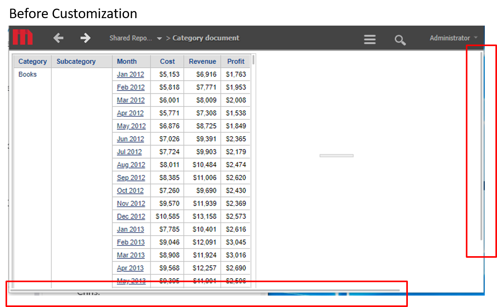Sort by the Cost column header
This screenshot has width=497, height=307.
[x=167, y=61]
